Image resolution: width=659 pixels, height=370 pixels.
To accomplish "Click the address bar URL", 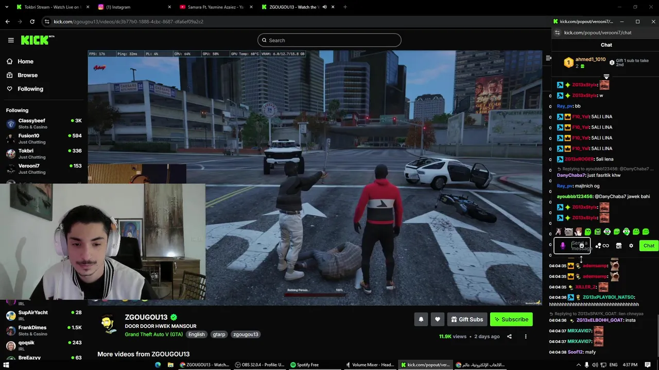I will (x=129, y=22).
